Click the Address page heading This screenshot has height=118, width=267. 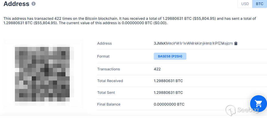click(x=16, y=4)
